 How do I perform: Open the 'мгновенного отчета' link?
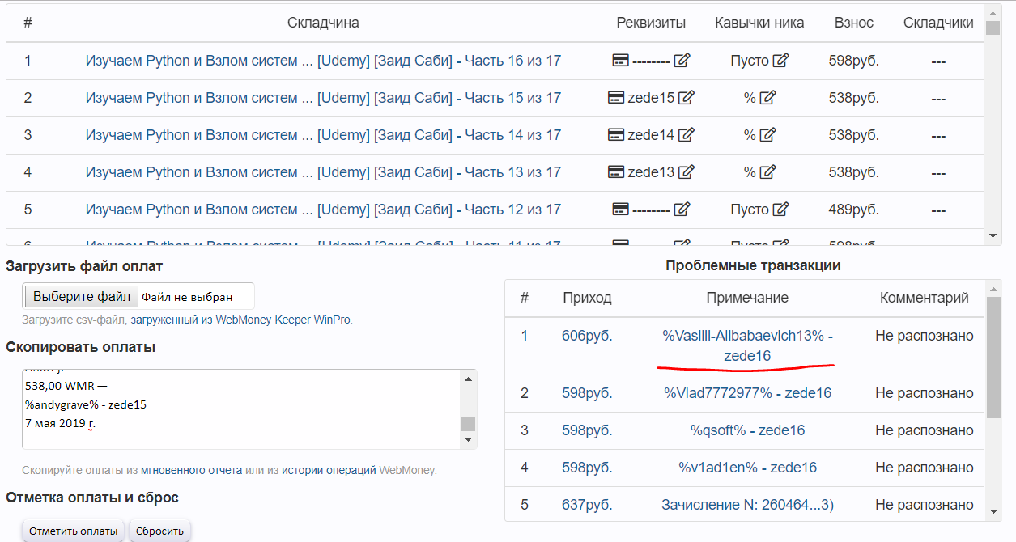click(x=191, y=470)
